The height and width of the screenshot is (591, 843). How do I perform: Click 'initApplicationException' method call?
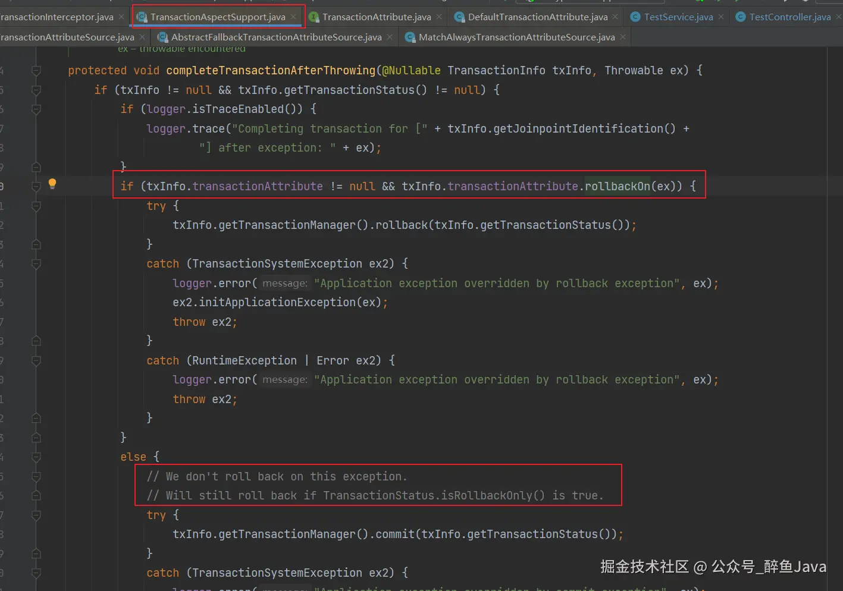pyautogui.click(x=277, y=302)
